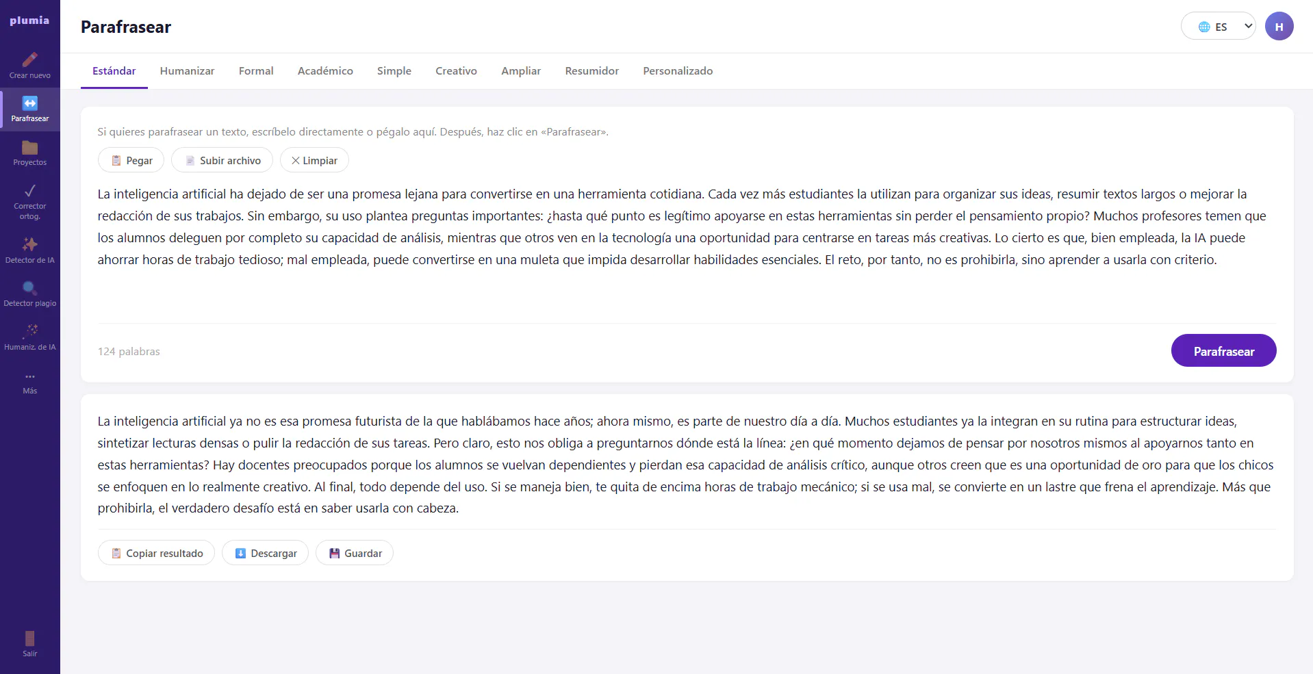Click the plumia logo
1313x674 pixels.
tap(29, 21)
